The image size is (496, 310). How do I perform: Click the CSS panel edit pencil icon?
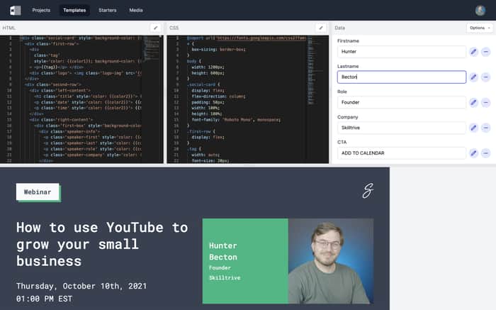[321, 28]
